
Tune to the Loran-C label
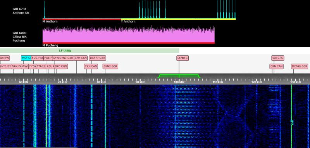coord(183,58)
